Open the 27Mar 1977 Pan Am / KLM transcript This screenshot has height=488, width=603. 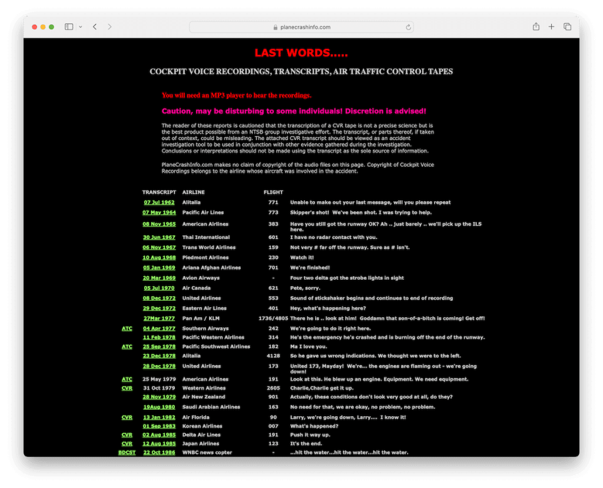tap(159, 318)
